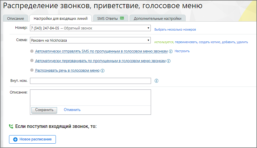The height and width of the screenshot is (148, 257).
Task: Click Выбрать несколько номеров link
Action: pyautogui.click(x=175, y=29)
